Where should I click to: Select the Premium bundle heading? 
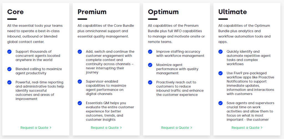[92, 12]
